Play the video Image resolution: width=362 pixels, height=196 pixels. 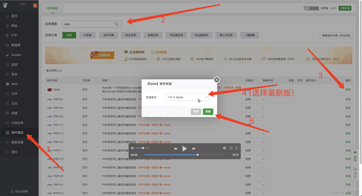pos(184,148)
